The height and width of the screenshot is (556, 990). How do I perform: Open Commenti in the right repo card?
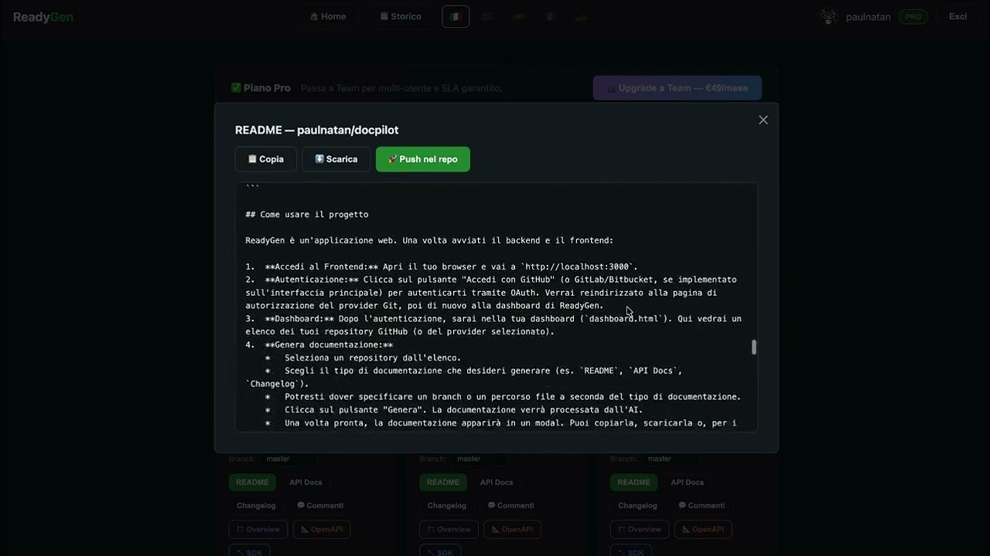click(x=702, y=505)
